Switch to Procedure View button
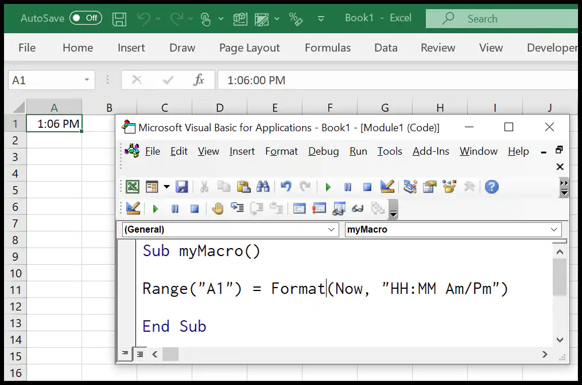Viewport: 582px width, 385px height. 125,354
